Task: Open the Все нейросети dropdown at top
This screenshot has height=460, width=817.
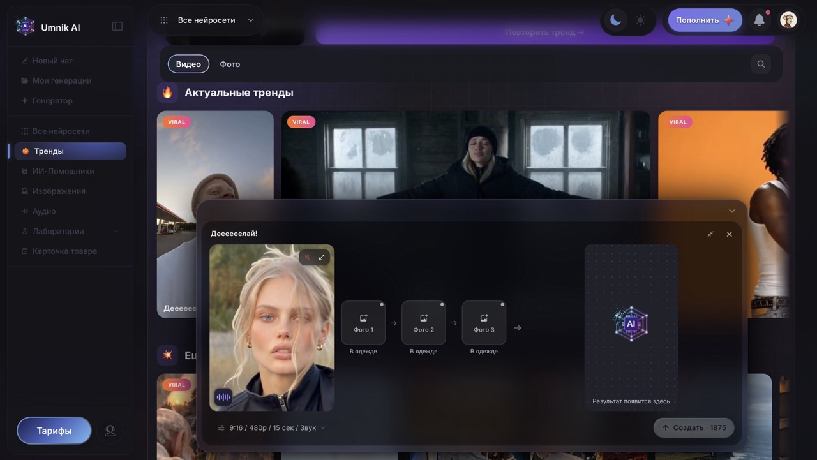Action: click(x=207, y=20)
